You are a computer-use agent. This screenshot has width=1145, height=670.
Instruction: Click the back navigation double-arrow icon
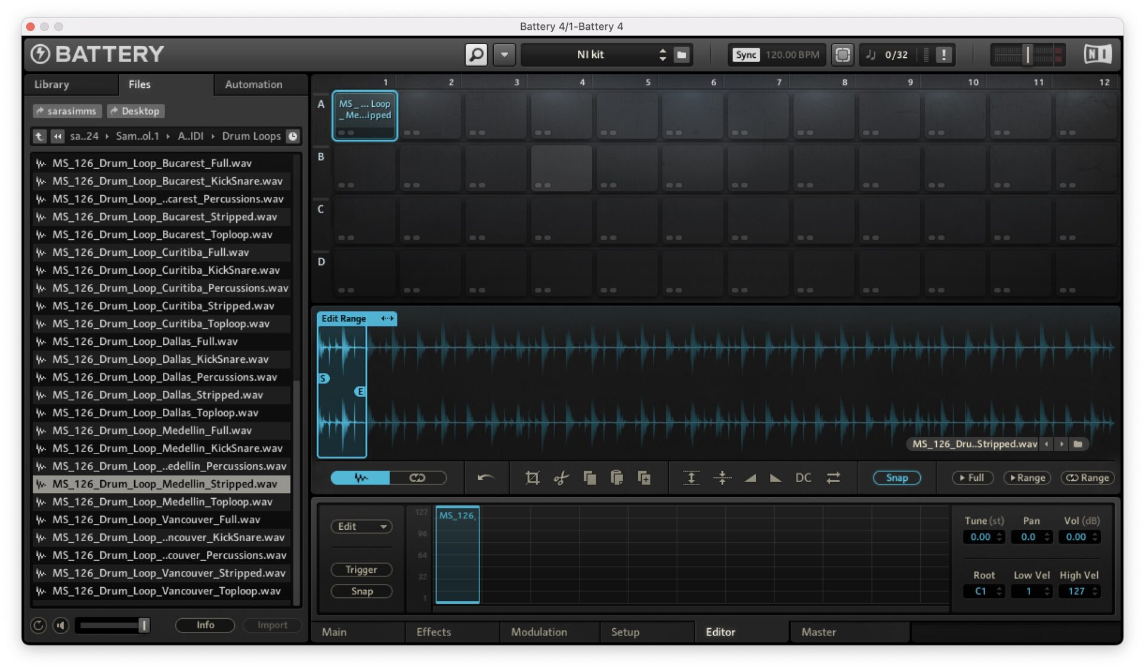pos(57,137)
